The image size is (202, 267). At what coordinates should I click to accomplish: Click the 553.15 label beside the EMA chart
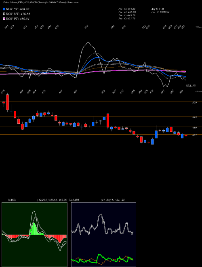point(191,86)
